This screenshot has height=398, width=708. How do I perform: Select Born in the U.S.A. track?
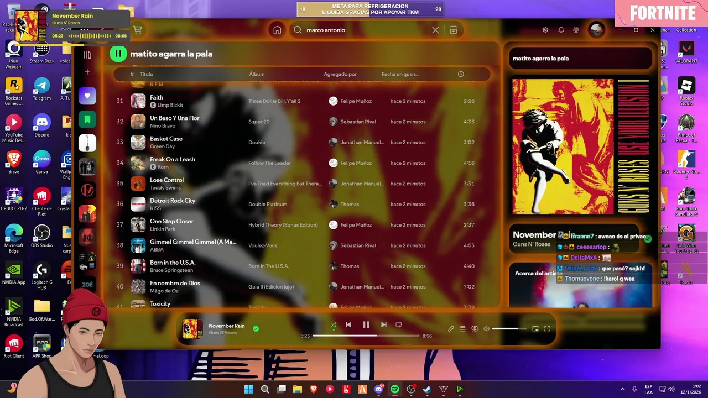pyautogui.click(x=173, y=263)
